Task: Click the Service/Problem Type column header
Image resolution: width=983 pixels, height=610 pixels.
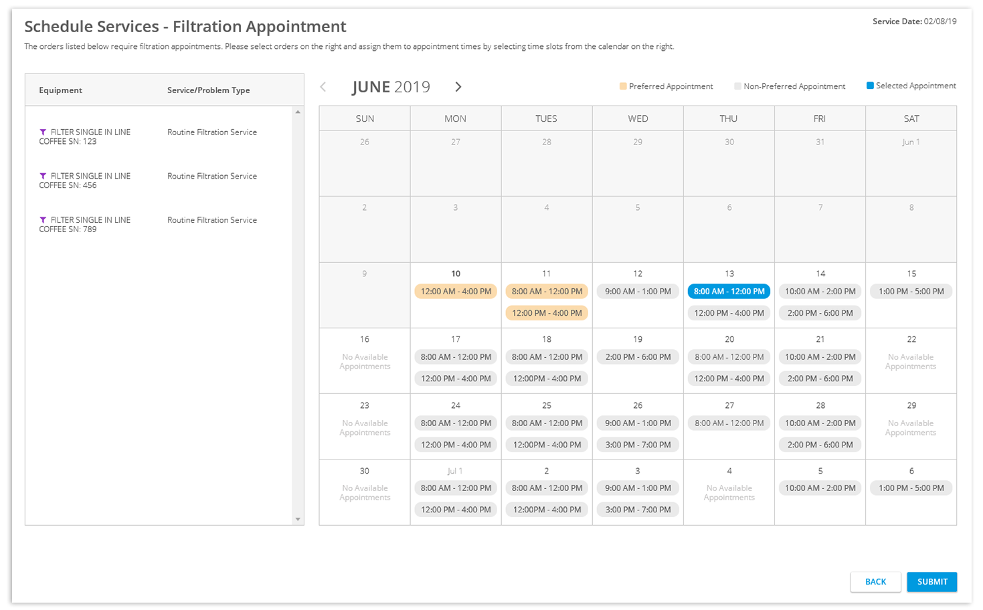Action: 209,90
